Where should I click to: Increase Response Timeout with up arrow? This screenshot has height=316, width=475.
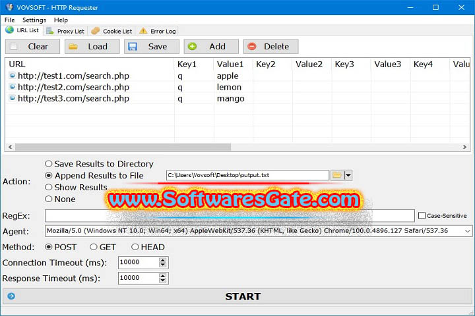163,275
